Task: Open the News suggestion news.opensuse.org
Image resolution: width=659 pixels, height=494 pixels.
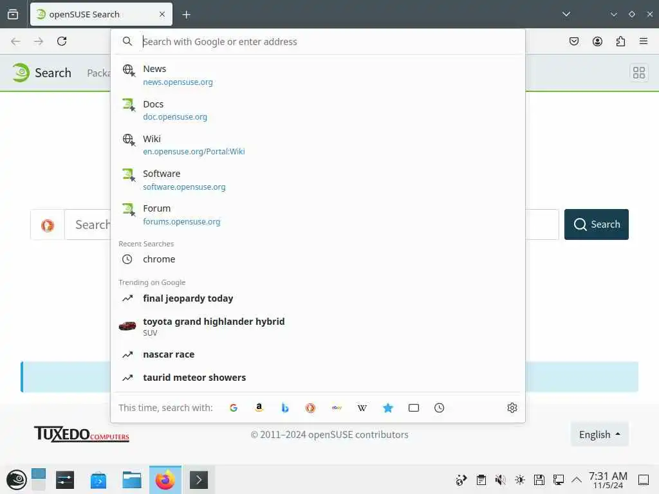Action: point(318,75)
